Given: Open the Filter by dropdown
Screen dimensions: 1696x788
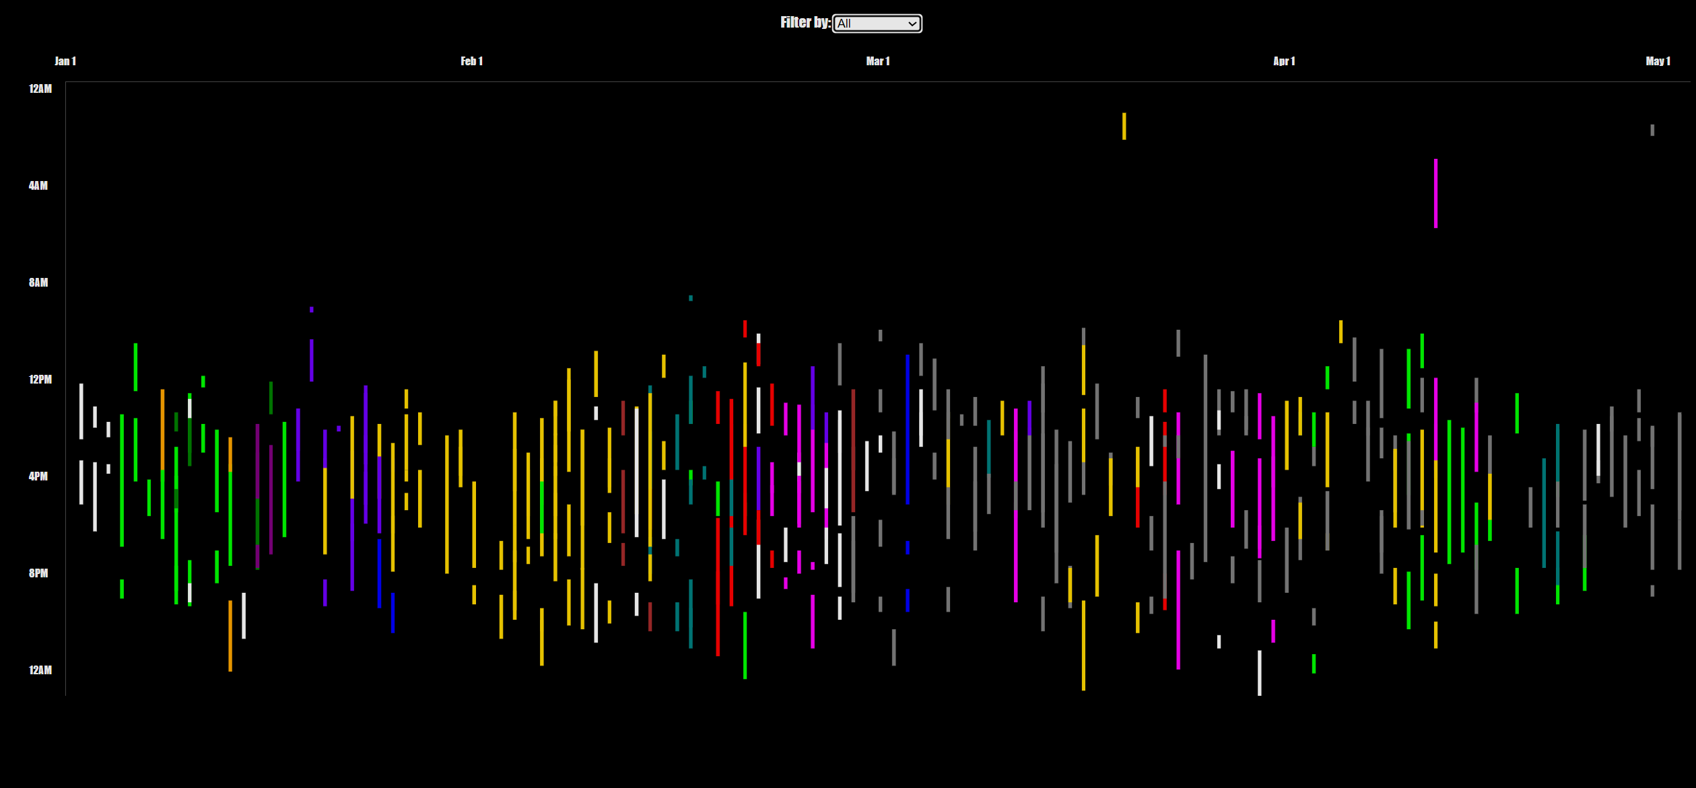Looking at the screenshot, I should [877, 24].
